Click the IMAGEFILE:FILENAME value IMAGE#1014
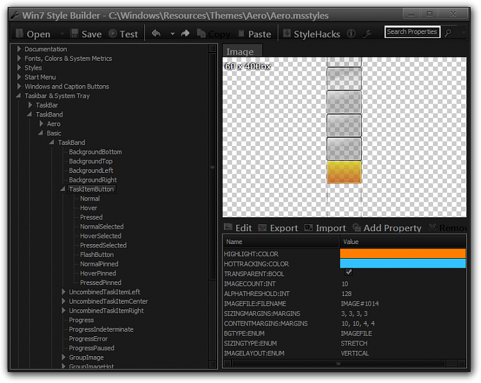This screenshot has height=383, width=481. point(360,304)
